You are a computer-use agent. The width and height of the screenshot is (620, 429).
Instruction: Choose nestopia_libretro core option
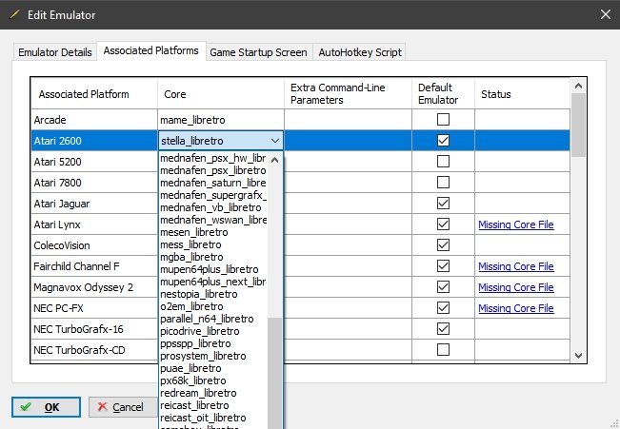pyautogui.click(x=213, y=294)
